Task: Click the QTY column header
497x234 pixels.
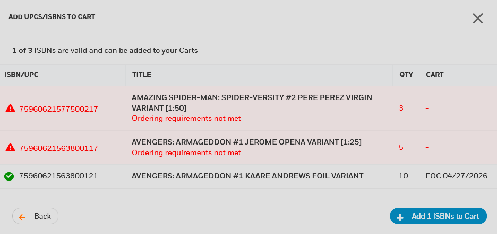Action: click(406, 75)
